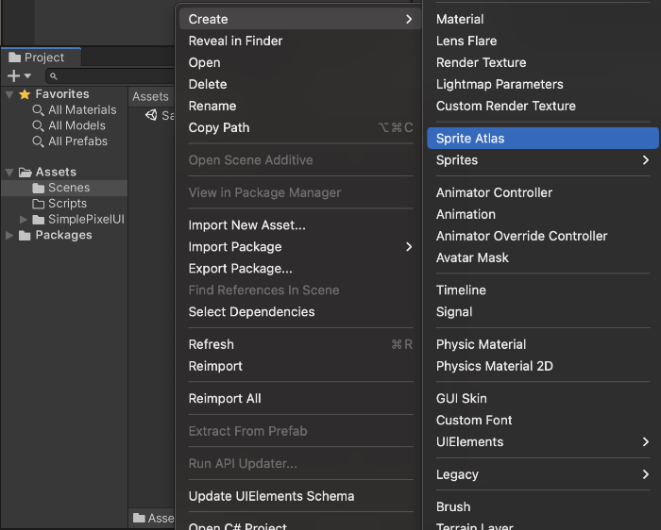Click the Packages folder icon
Image resolution: width=661 pixels, height=530 pixels.
(25, 236)
